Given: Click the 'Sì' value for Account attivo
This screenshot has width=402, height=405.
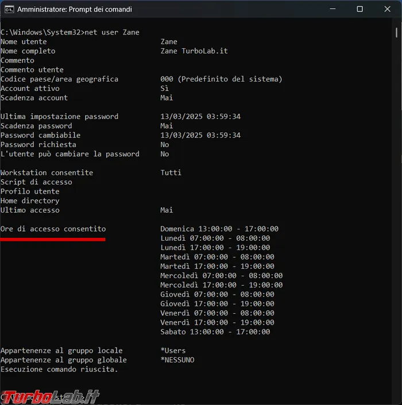Looking at the screenshot, I should pyautogui.click(x=164, y=88).
